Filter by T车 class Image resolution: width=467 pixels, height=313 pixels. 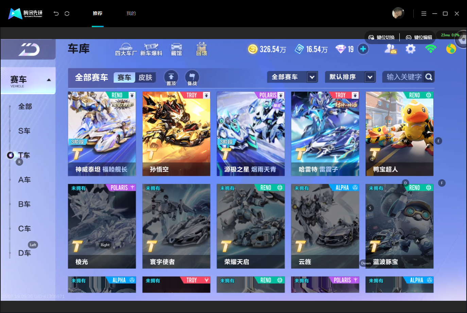pyautogui.click(x=24, y=155)
